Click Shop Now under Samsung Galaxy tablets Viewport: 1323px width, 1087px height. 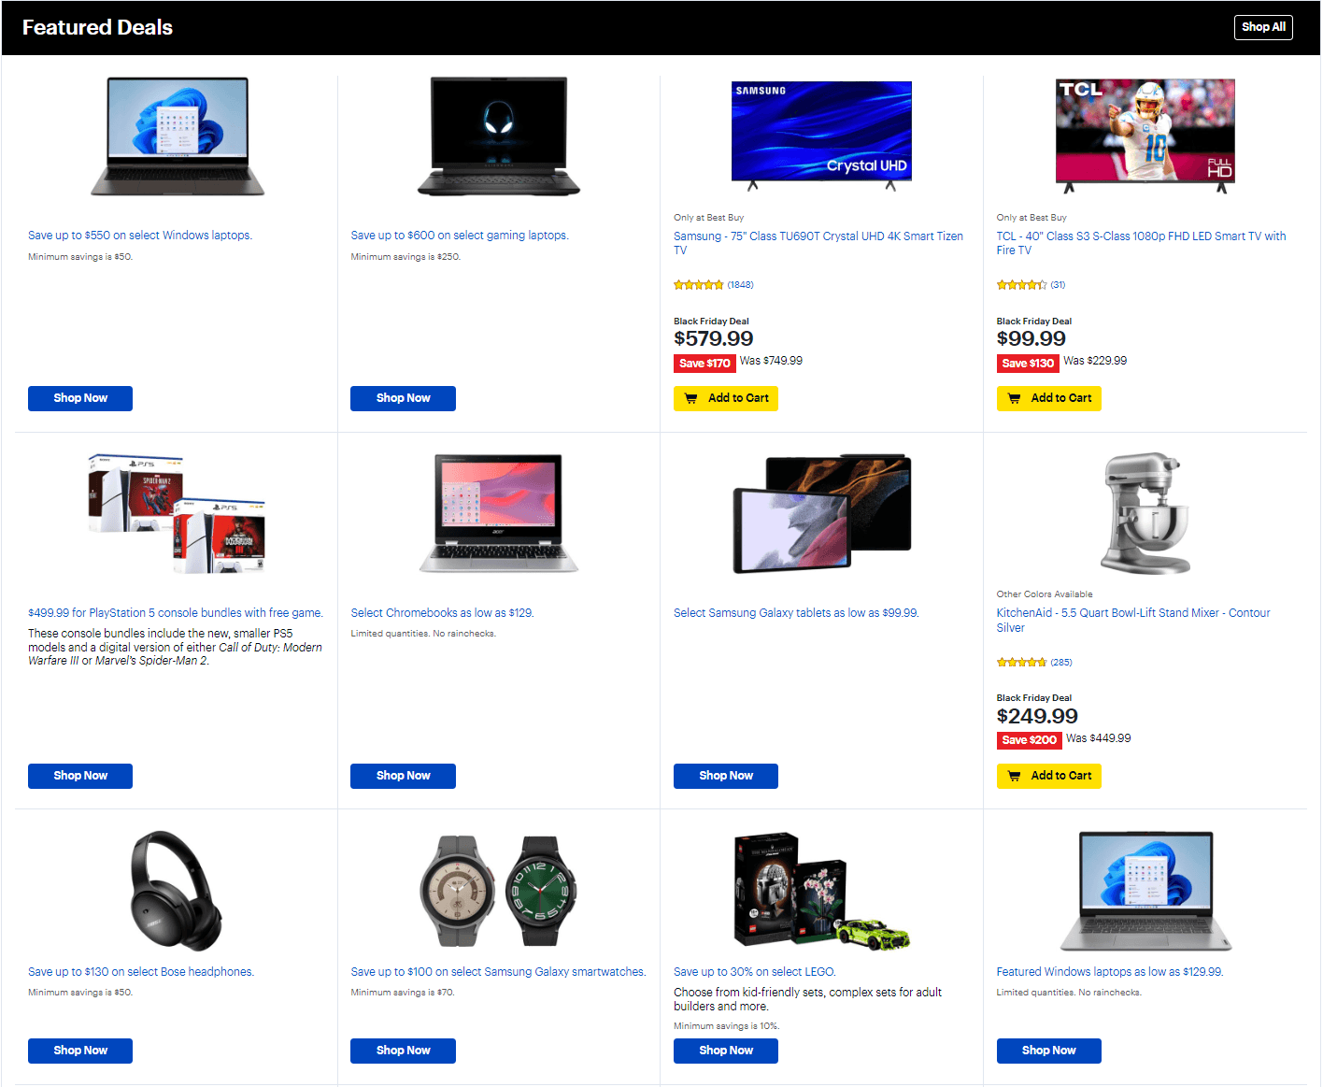coord(726,776)
